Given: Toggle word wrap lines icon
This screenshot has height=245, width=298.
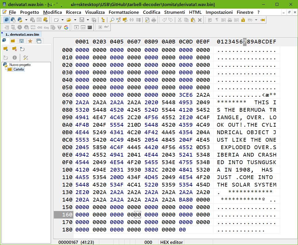Looking at the screenshot, I should (210, 20).
